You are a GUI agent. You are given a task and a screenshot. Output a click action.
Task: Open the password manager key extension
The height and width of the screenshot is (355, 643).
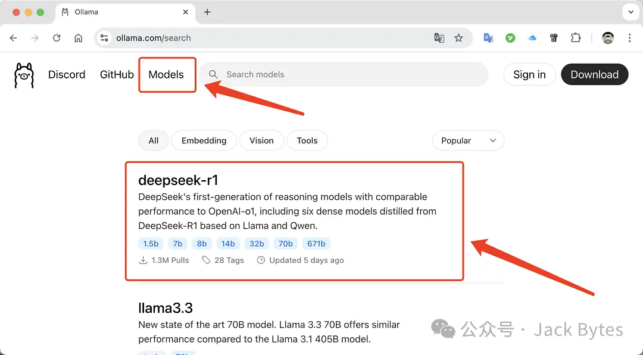(x=554, y=37)
